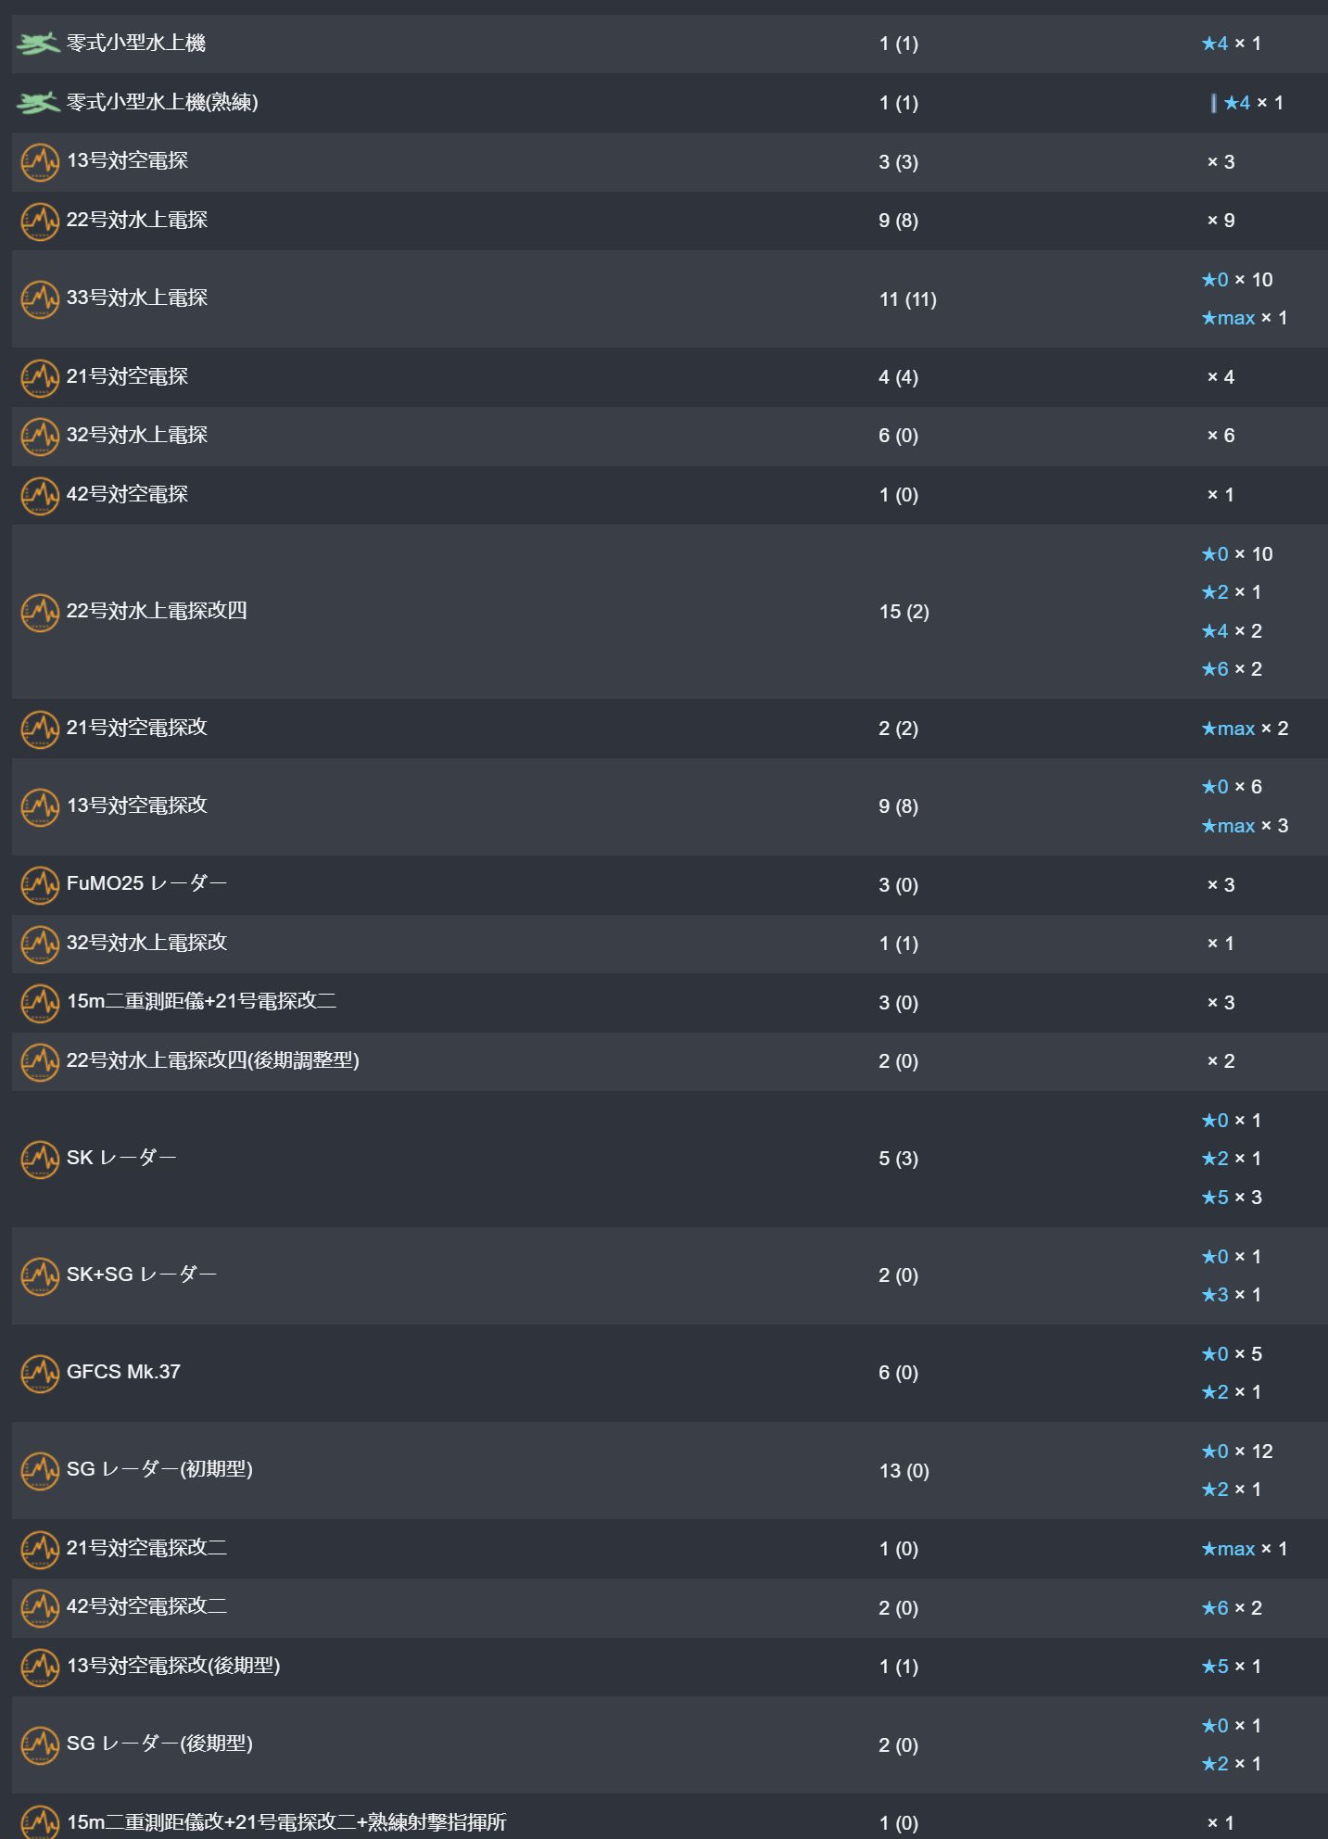Image resolution: width=1328 pixels, height=1839 pixels.
Task: Click the radar icon next to 33号対水上電探
Action: [x=40, y=299]
